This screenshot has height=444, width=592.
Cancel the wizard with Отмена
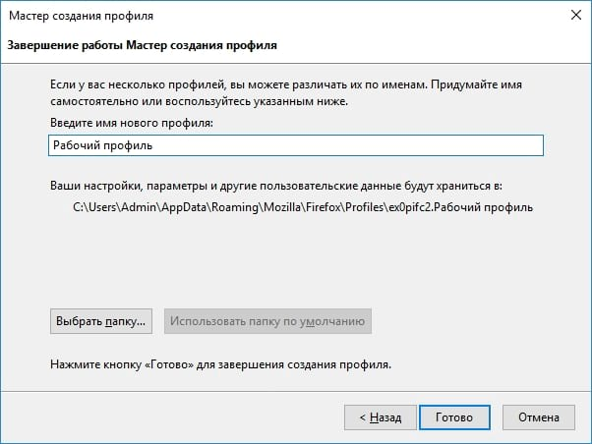coord(539,417)
